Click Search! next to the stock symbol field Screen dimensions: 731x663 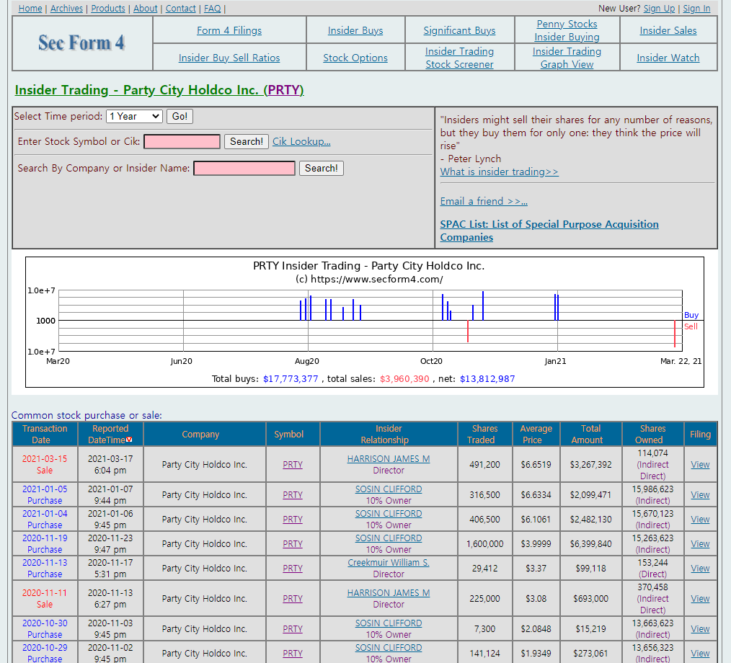[246, 142]
